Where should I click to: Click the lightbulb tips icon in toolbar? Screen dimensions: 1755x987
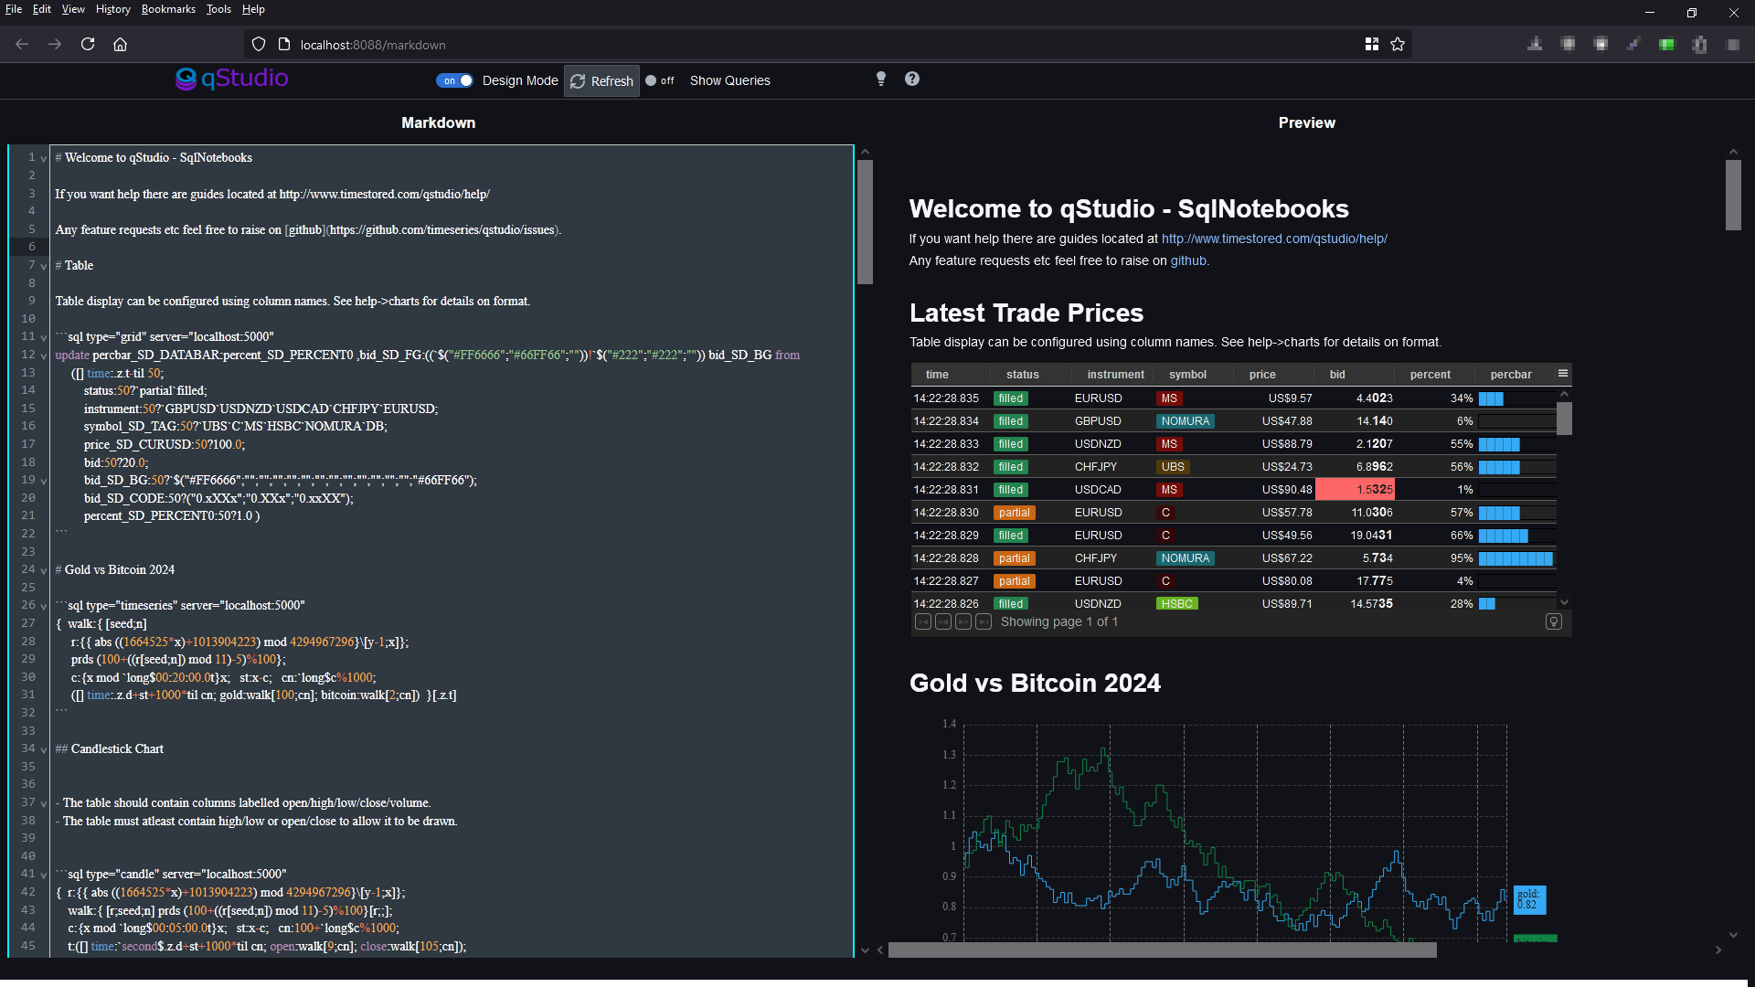pos(881,79)
